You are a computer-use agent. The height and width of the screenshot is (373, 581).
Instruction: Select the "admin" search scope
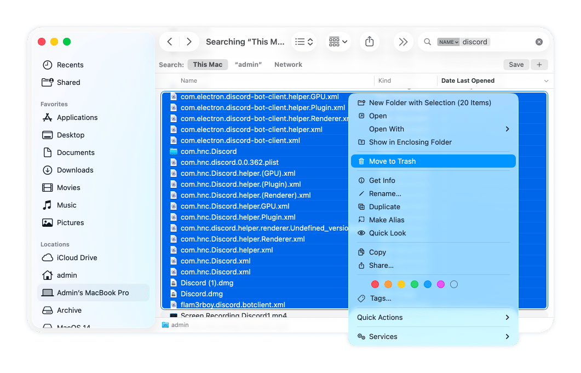[x=248, y=64]
